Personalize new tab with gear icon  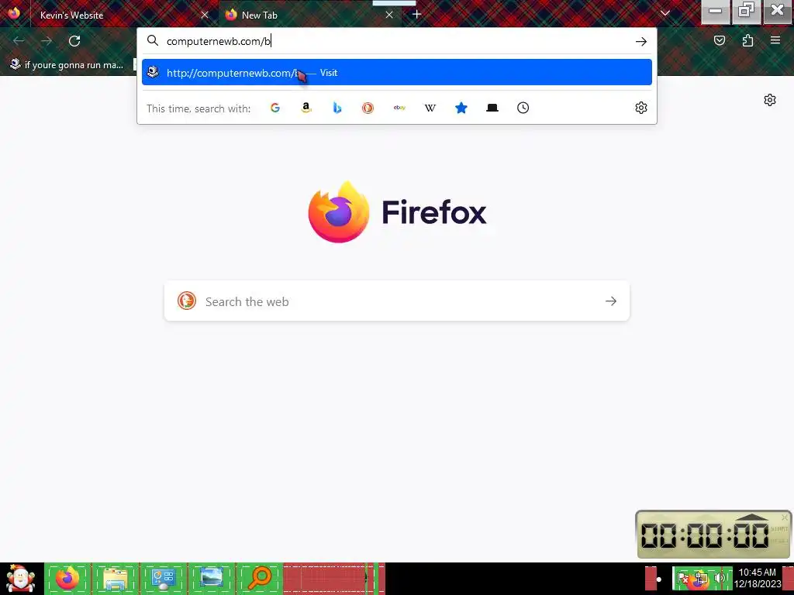(x=770, y=100)
